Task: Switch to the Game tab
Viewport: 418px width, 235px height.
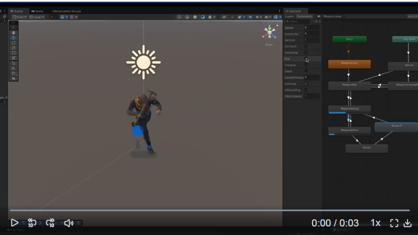Action: coord(37,11)
